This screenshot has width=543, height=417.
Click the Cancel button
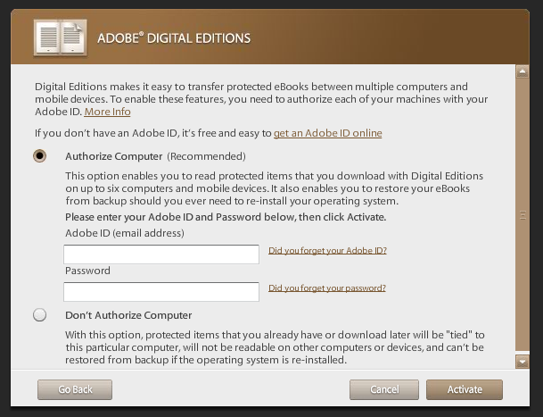(x=384, y=389)
